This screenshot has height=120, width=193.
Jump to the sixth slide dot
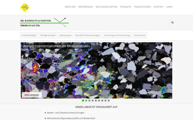click(99, 100)
